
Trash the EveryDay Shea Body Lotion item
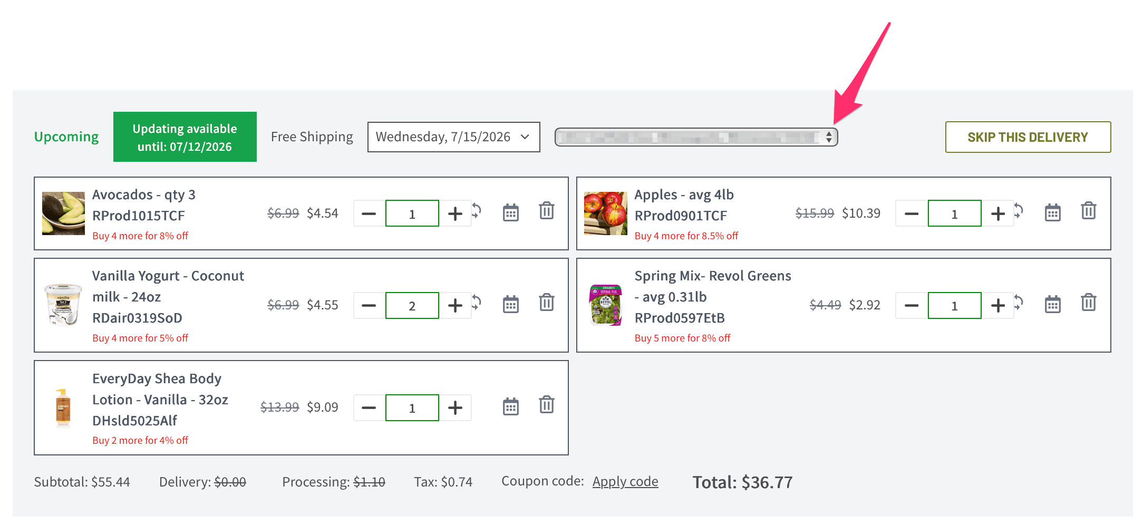click(547, 405)
